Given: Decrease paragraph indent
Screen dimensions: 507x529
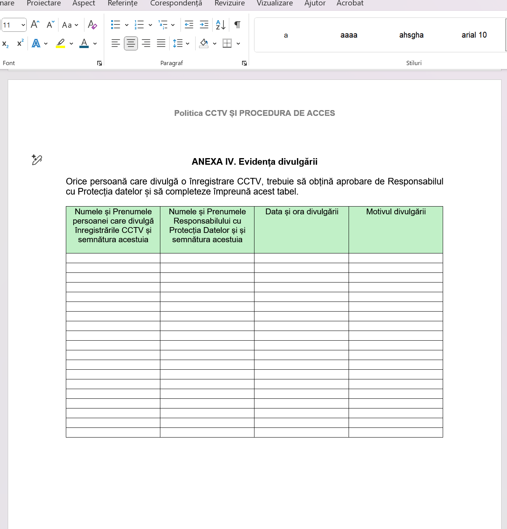Looking at the screenshot, I should pos(189,25).
